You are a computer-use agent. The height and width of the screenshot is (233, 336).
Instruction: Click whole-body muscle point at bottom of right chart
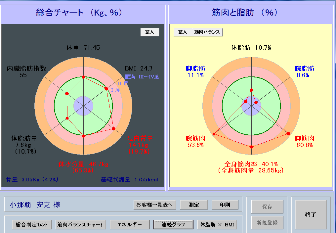(x=251, y=147)
